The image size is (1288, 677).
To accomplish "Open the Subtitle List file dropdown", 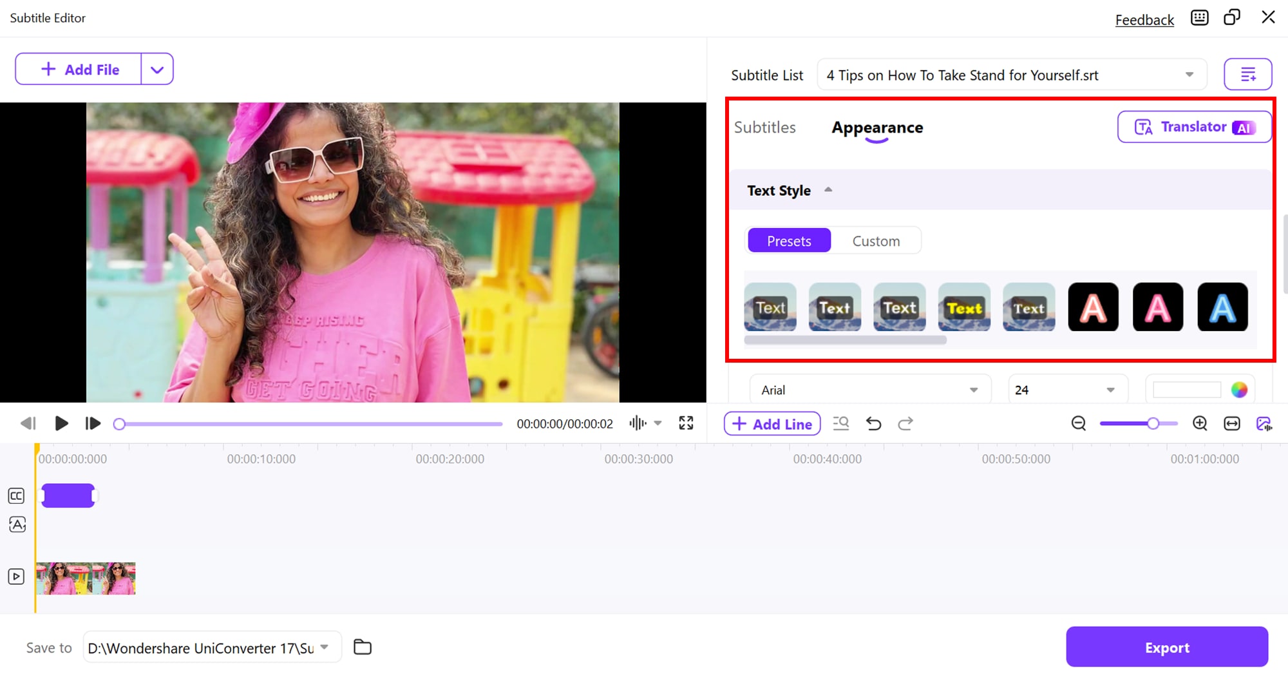I will tap(1012, 75).
